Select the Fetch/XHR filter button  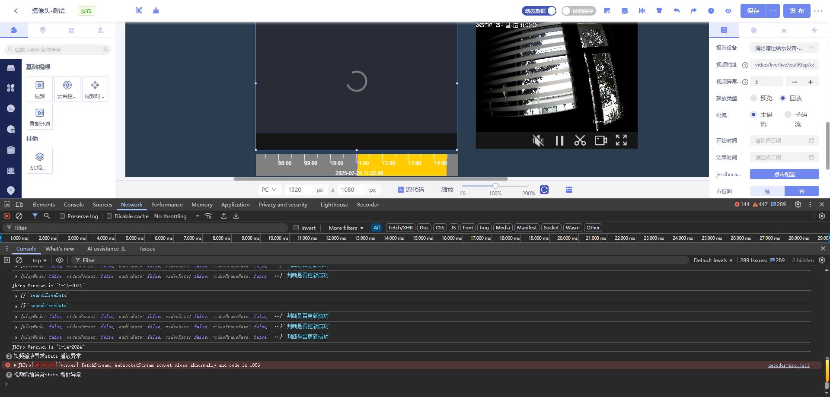click(400, 228)
